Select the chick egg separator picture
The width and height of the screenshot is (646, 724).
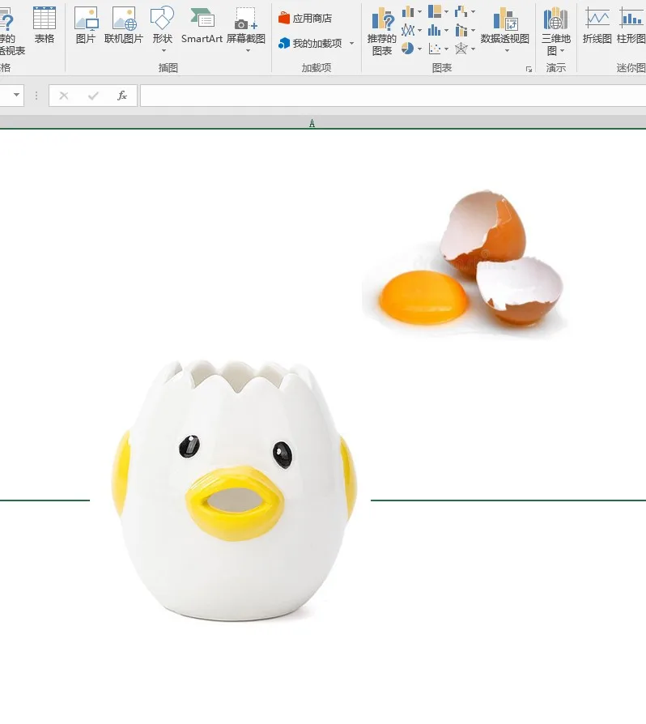click(235, 491)
